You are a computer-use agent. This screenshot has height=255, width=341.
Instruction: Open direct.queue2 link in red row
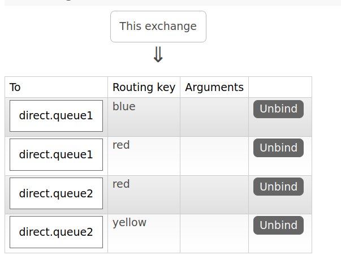pyautogui.click(x=56, y=193)
